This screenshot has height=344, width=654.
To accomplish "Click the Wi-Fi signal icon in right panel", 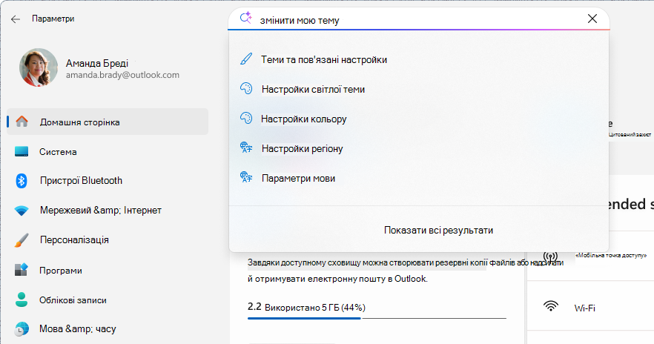I will click(550, 306).
